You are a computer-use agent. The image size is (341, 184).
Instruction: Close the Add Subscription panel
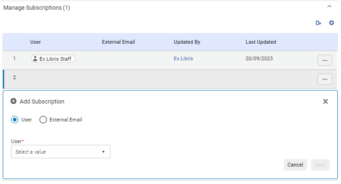point(325,101)
